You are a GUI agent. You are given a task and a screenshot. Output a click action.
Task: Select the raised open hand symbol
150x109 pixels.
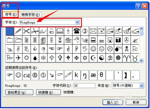click(85, 49)
